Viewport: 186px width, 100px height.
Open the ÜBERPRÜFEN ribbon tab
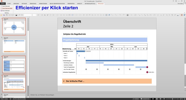[x=71, y=4]
